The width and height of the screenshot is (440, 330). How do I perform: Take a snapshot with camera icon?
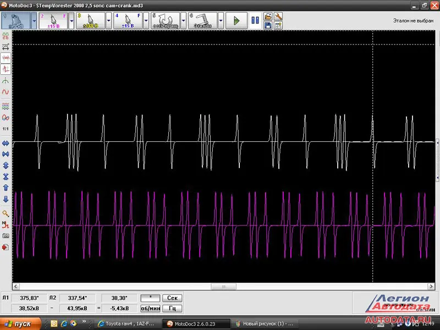point(5,236)
